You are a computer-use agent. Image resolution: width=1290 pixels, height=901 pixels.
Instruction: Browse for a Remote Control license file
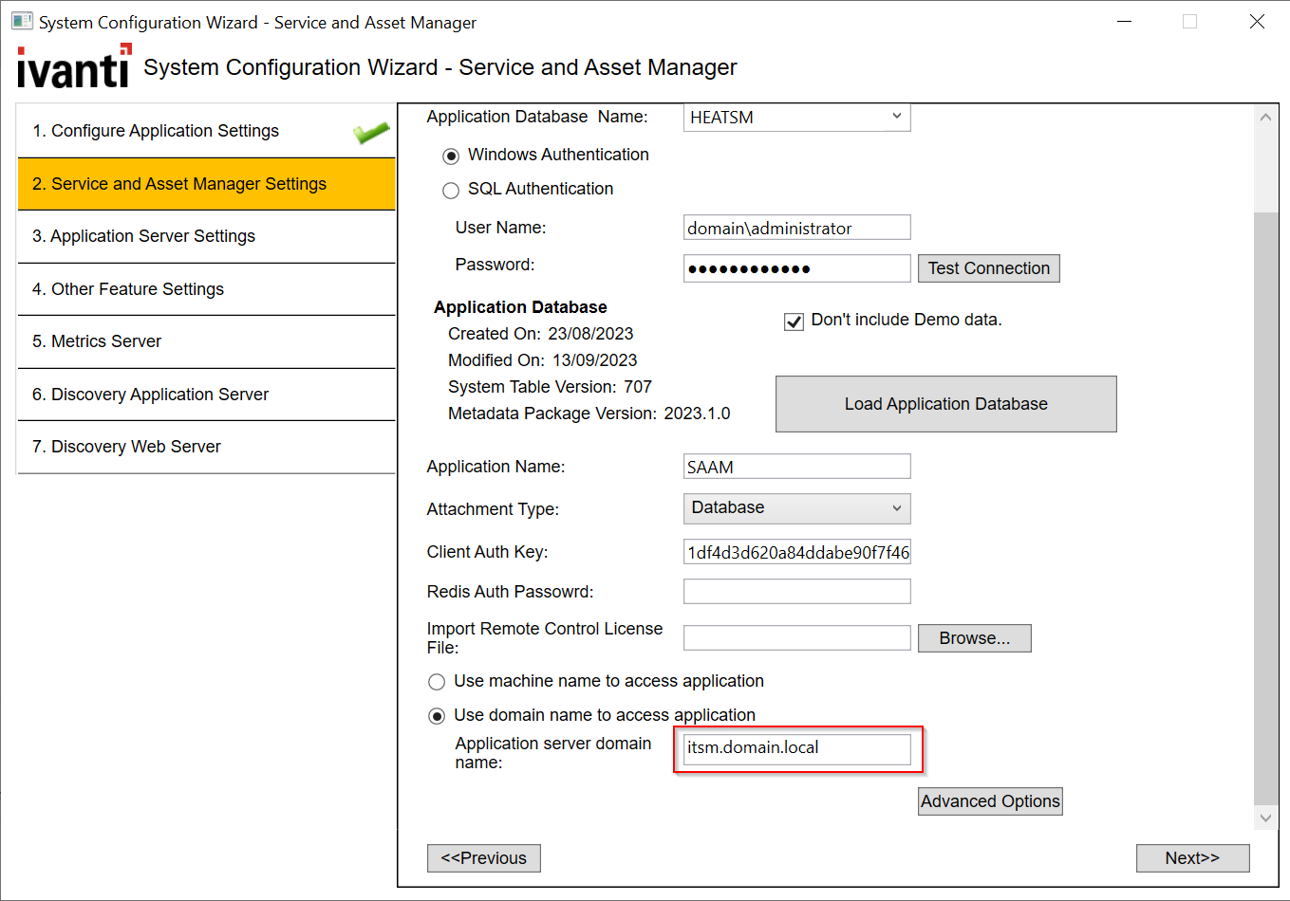point(974,637)
